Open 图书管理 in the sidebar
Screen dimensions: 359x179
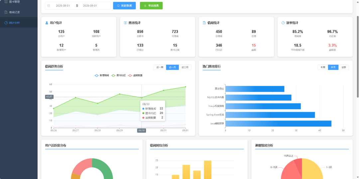(19, 2)
